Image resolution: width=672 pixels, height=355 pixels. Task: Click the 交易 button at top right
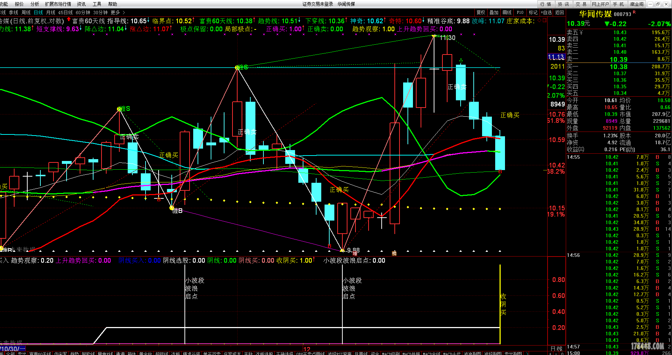click(x=581, y=4)
